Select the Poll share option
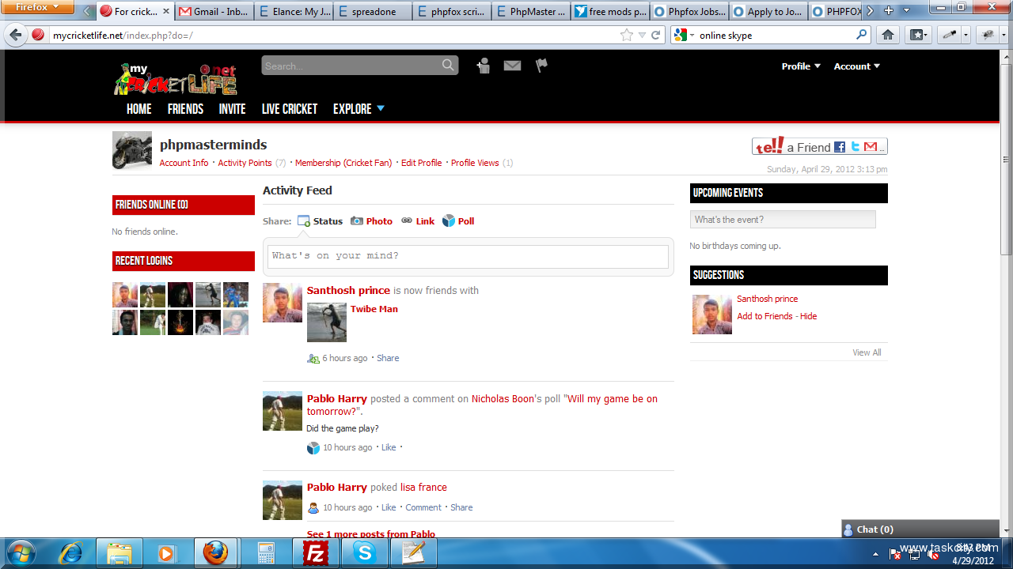1013x569 pixels. pos(458,221)
